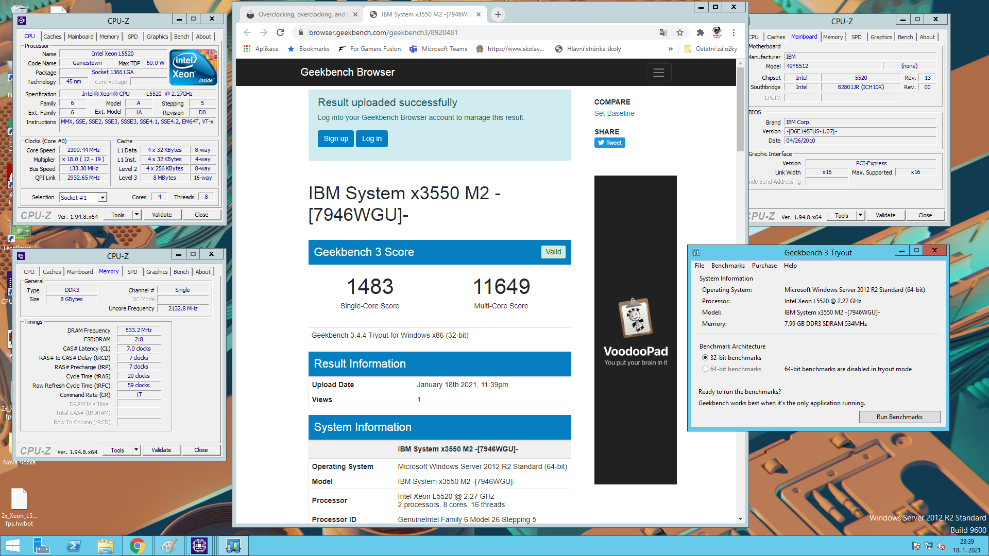
Task: Switch to Overclocking browser tab
Action: tap(301, 14)
